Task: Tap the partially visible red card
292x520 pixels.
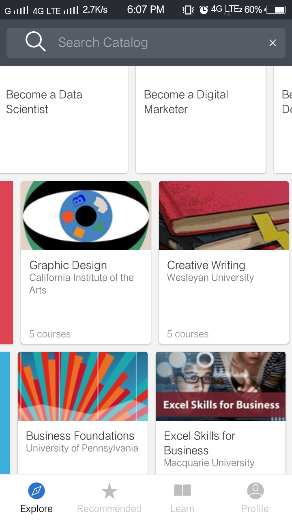Action: (x=6, y=262)
